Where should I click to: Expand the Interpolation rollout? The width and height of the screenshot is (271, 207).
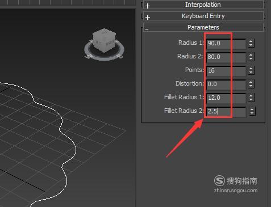[203, 5]
